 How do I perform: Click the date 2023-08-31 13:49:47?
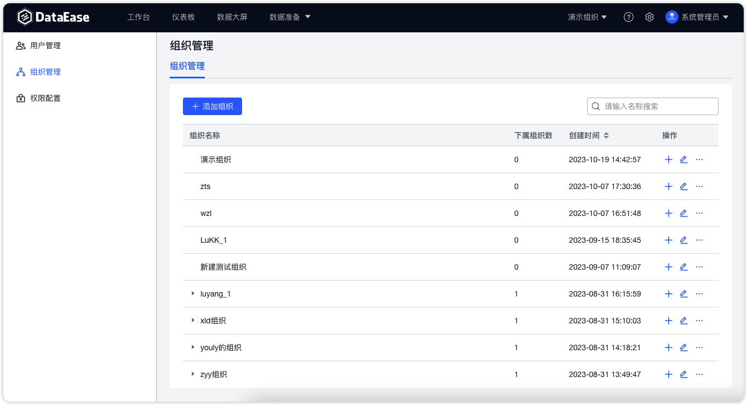605,374
